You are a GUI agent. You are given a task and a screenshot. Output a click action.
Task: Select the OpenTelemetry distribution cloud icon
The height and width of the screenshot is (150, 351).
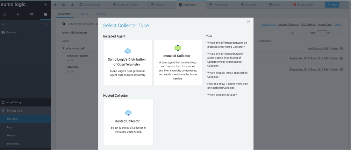[128, 51]
